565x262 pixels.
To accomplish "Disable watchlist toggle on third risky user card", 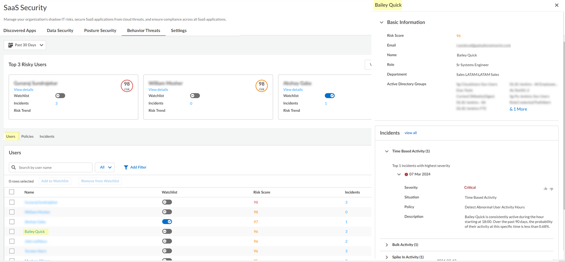I will tap(329, 96).
